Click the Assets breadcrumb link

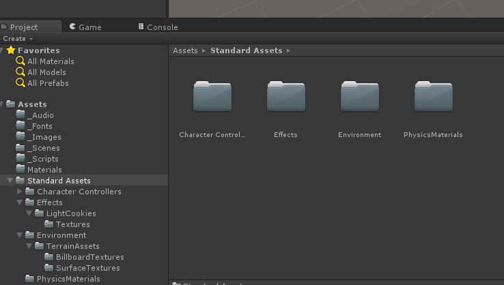[186, 50]
